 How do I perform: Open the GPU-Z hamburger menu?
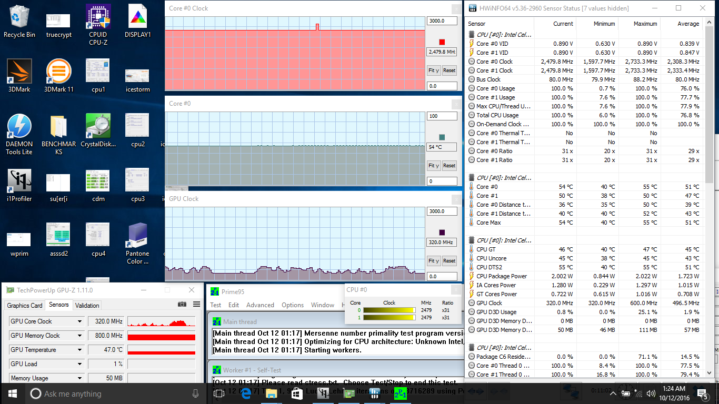(x=196, y=304)
